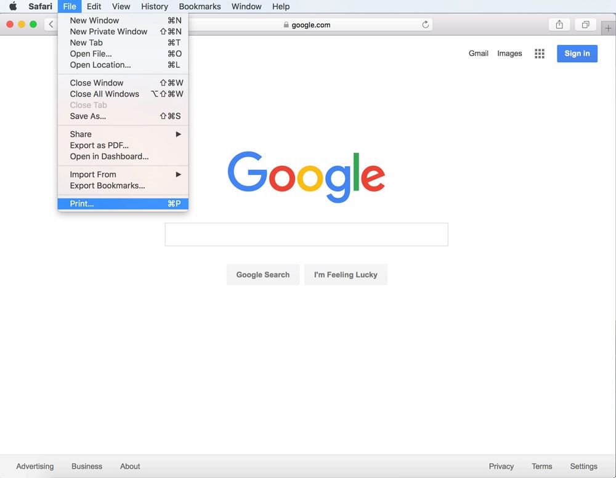Screen dimensions: 616x478
Task: Close the window with red button
Action: (10, 25)
